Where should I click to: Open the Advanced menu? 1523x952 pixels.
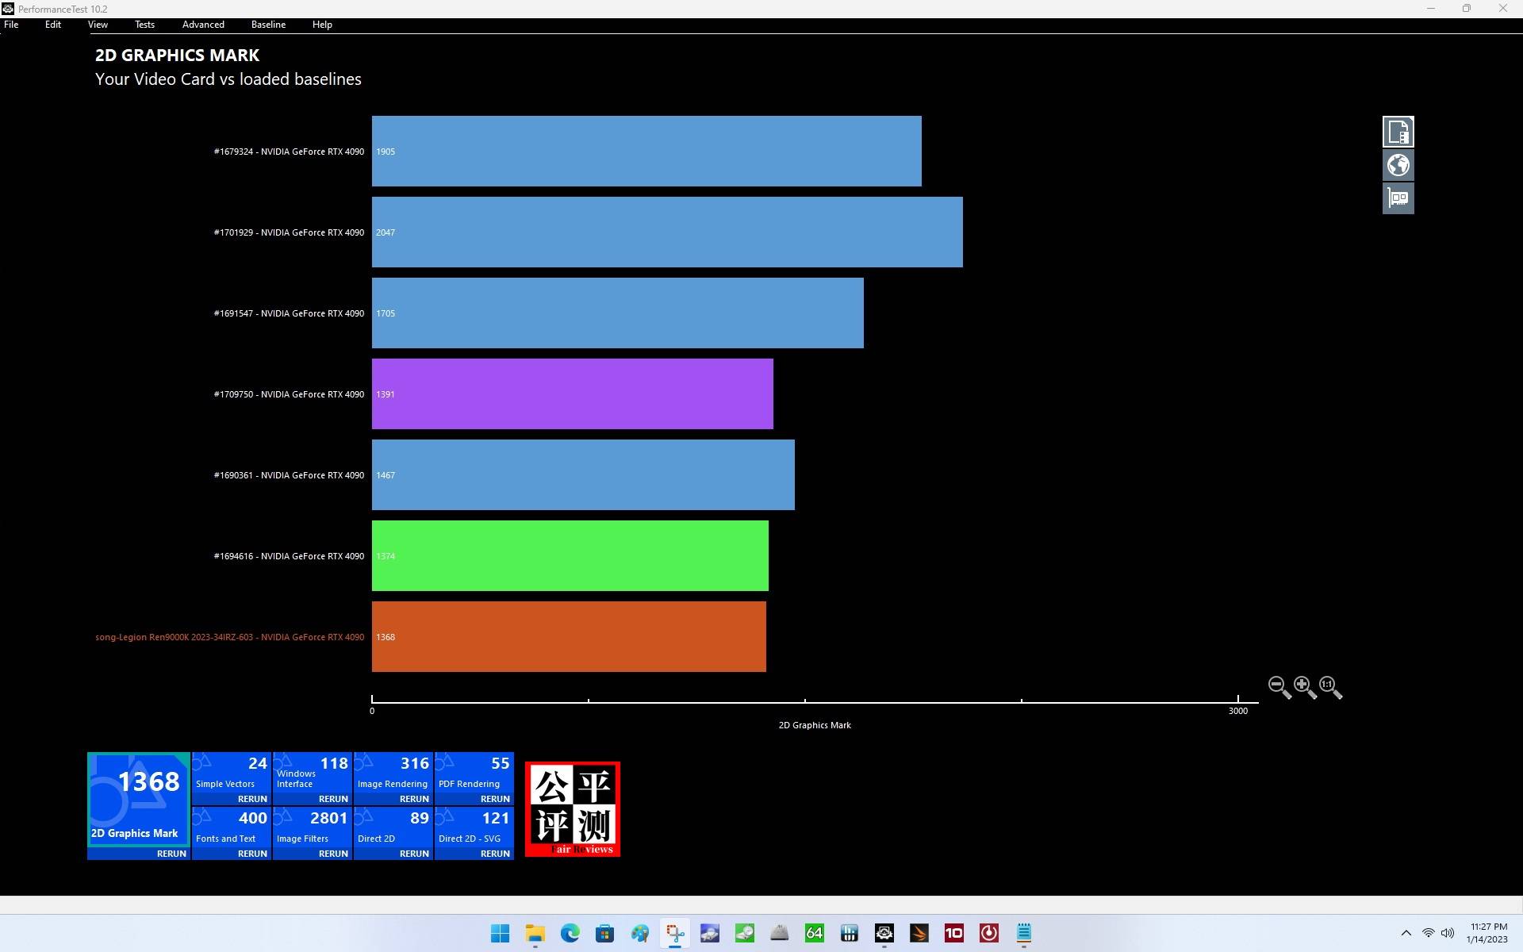pos(203,25)
